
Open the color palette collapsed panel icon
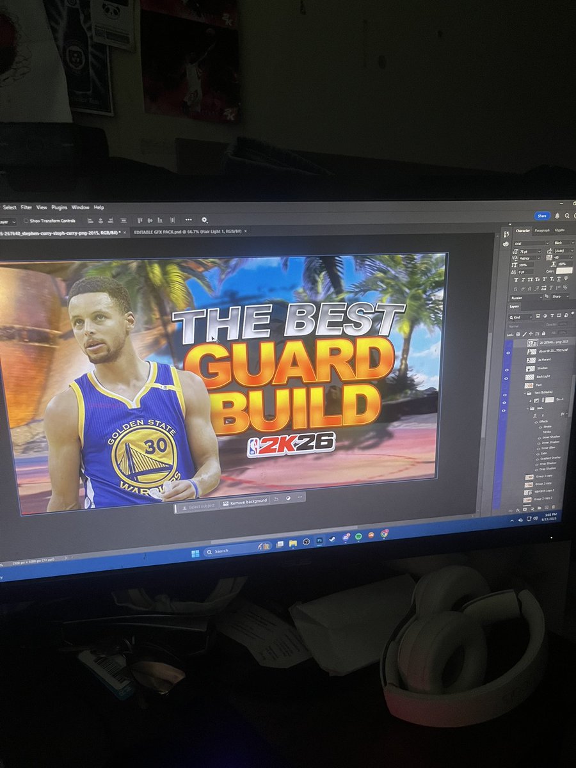click(506, 244)
